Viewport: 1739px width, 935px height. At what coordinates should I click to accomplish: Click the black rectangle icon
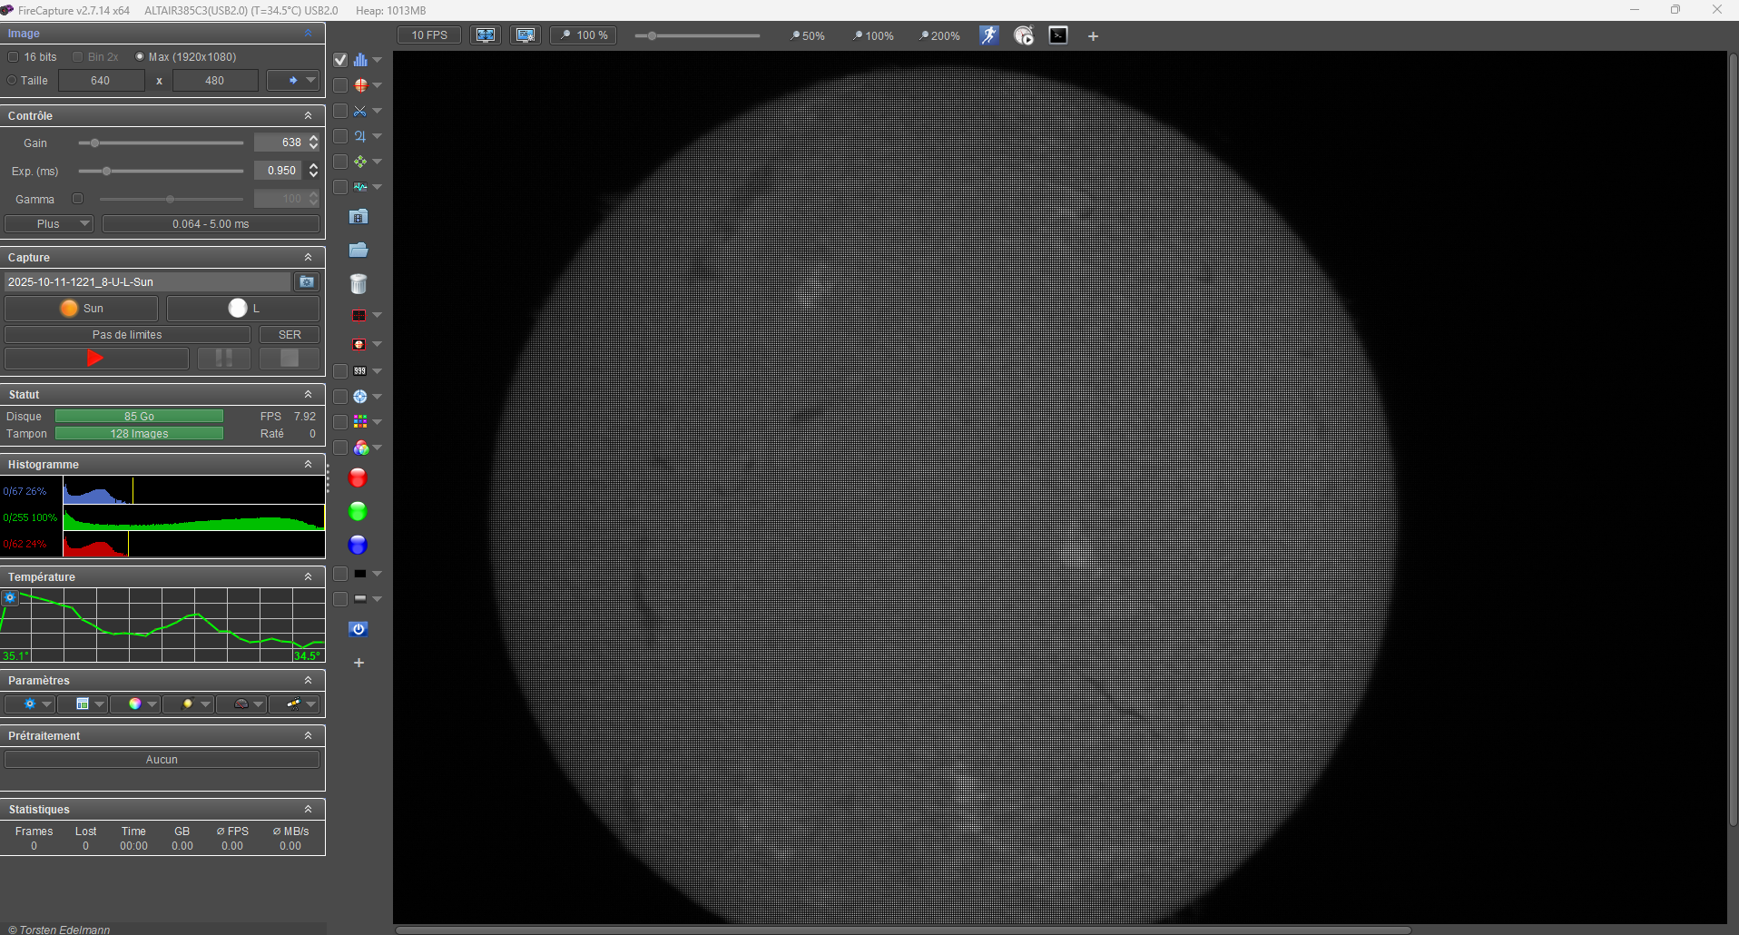(360, 574)
